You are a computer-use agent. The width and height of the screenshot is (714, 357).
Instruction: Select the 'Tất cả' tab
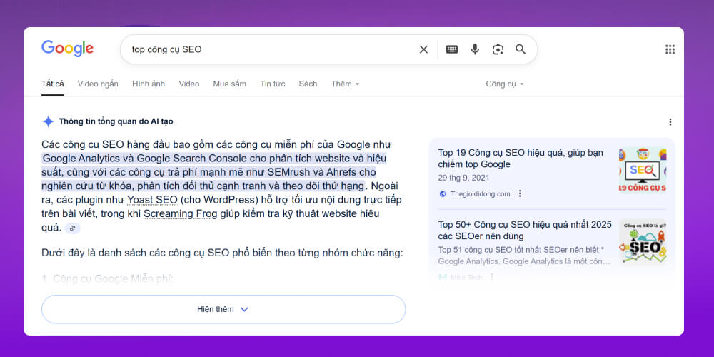52,84
